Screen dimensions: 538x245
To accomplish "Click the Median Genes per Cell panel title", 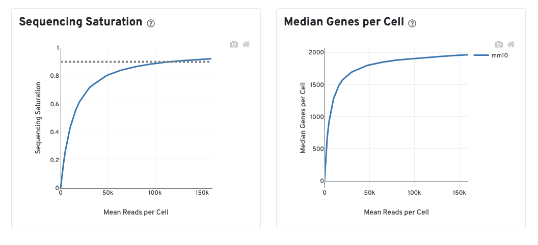I will coord(344,22).
